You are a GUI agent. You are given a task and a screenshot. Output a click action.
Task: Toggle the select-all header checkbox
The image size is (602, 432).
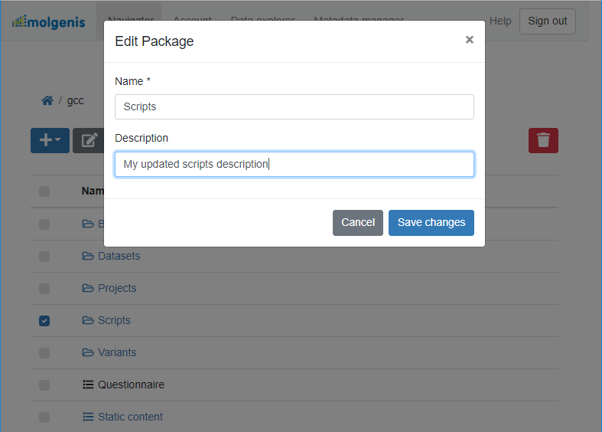[44, 191]
